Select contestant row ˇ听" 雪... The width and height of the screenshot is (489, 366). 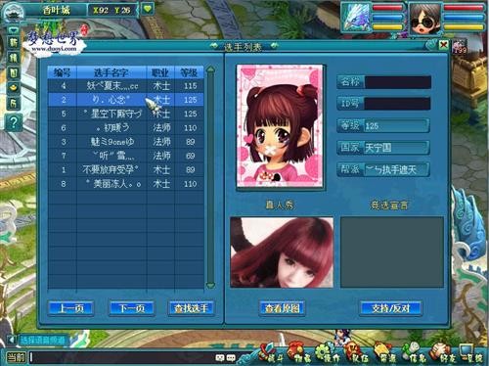click(x=126, y=156)
